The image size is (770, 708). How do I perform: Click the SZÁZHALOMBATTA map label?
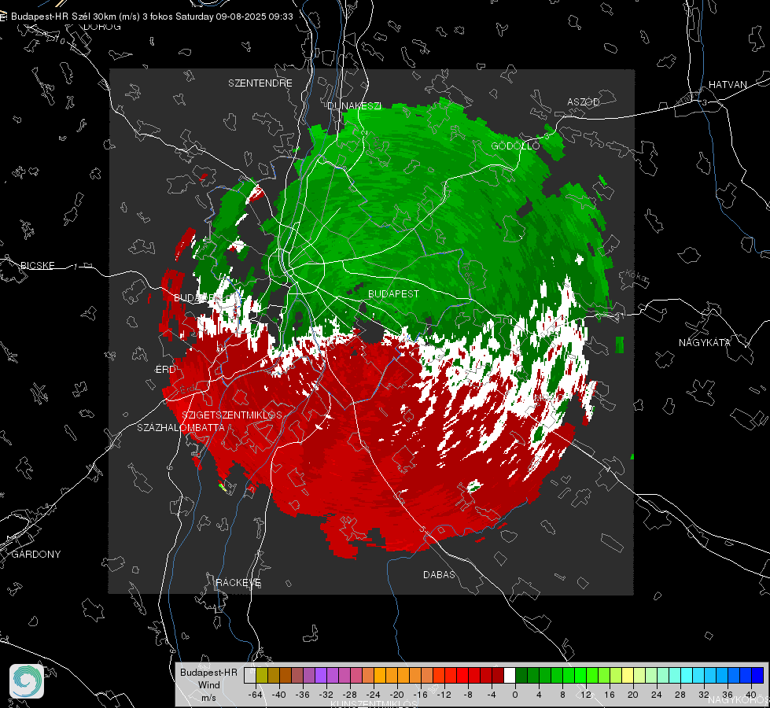click(x=181, y=427)
